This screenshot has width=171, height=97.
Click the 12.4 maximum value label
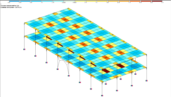point(162,2)
